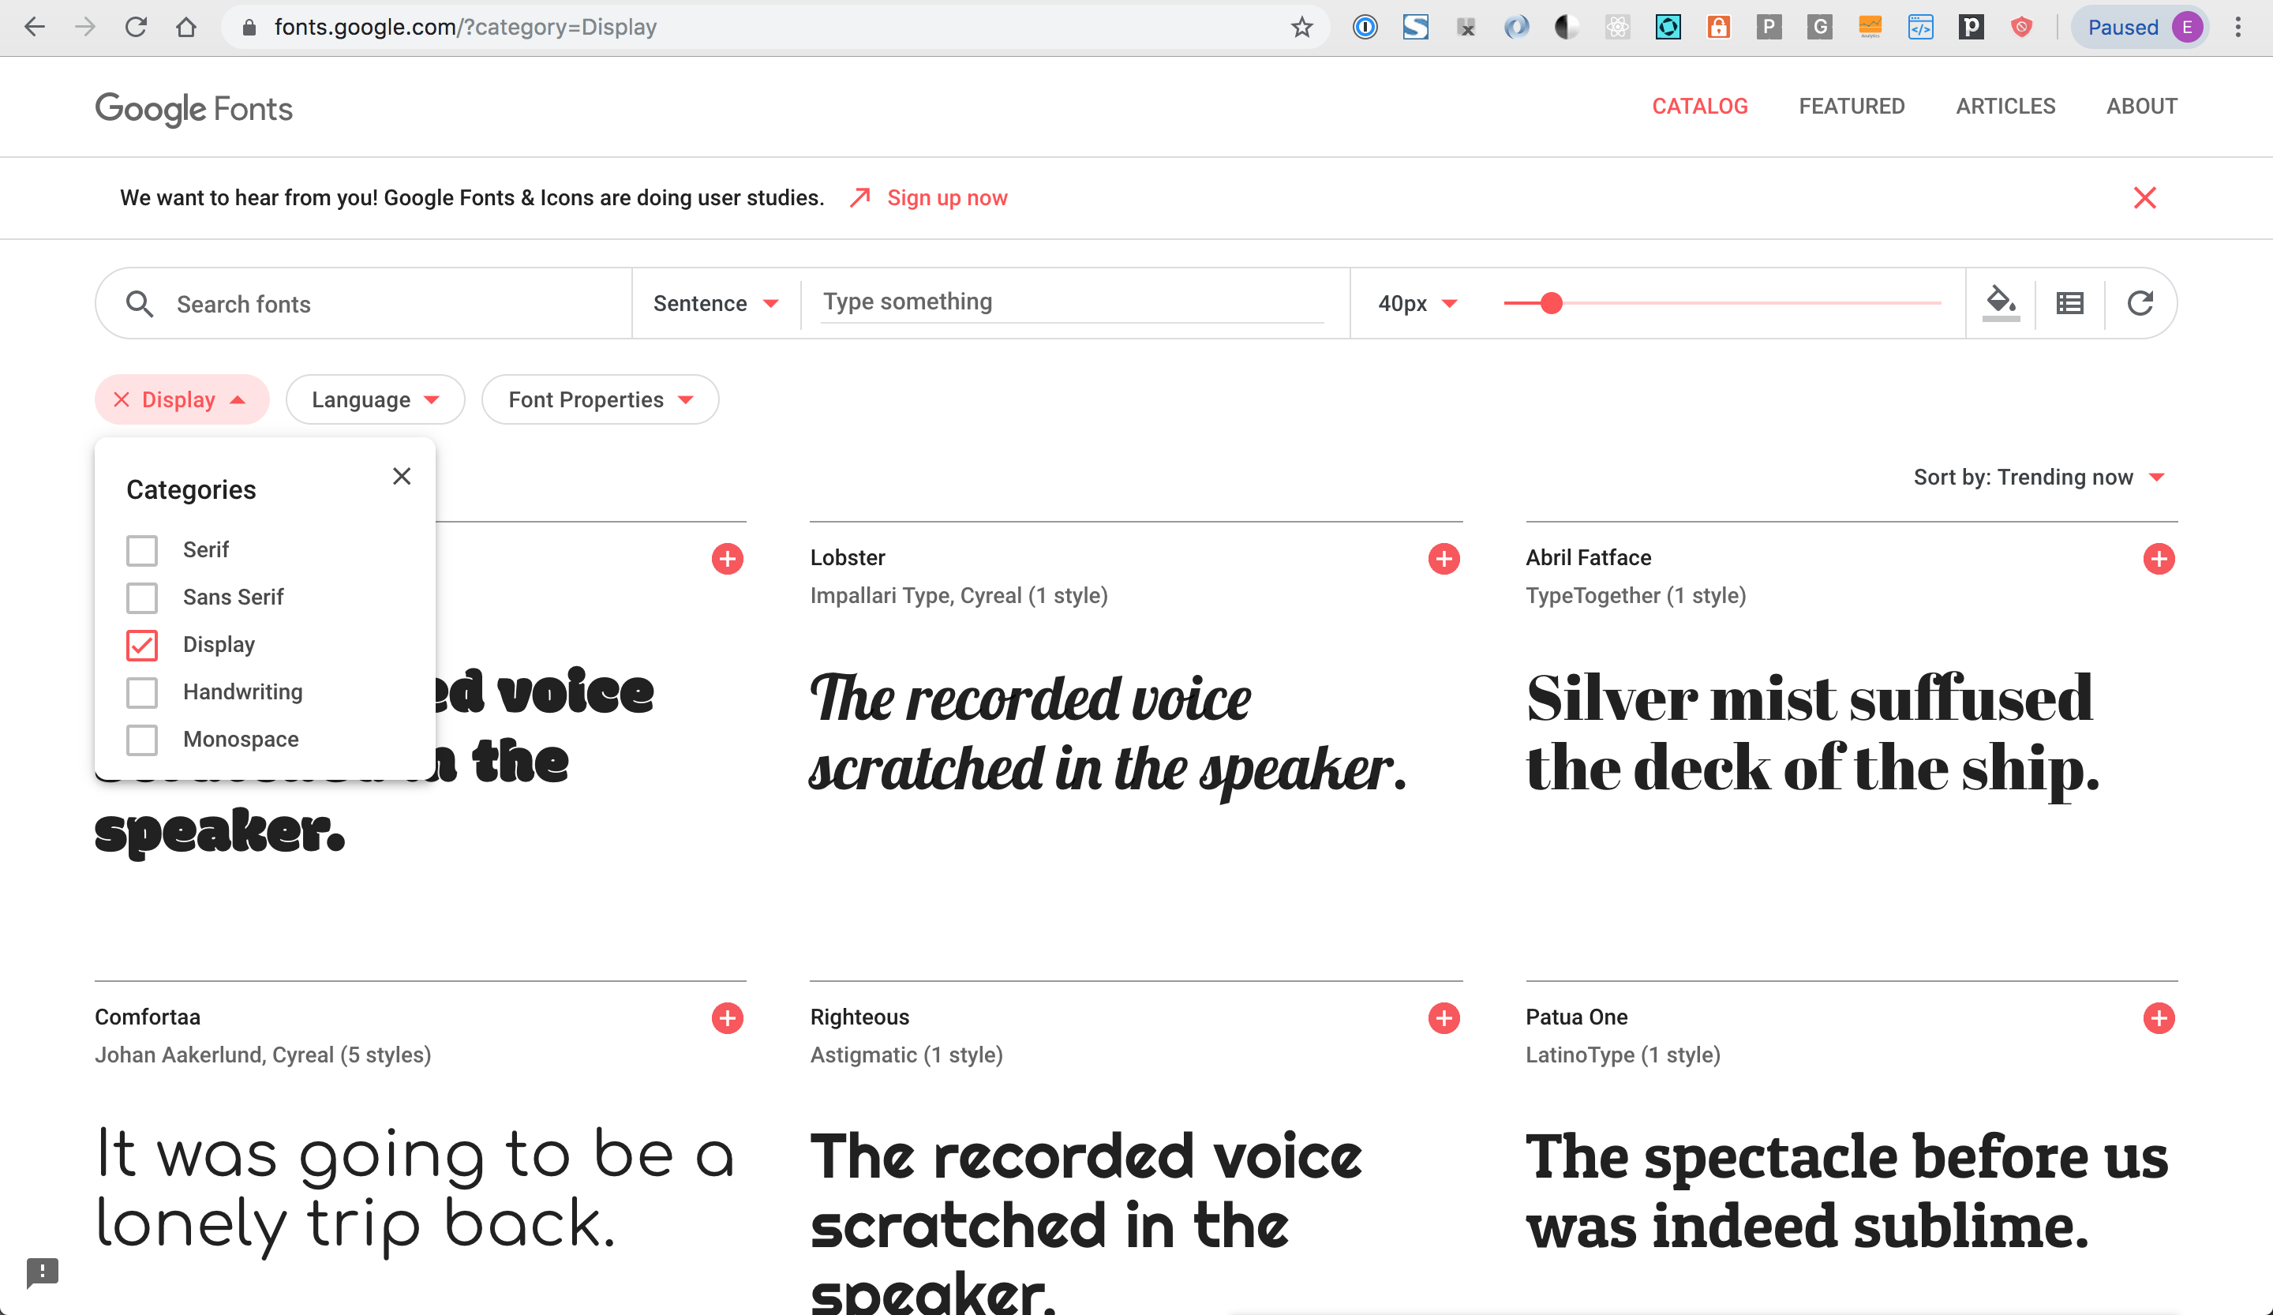Click the search magnifier icon
This screenshot has height=1315, width=2273.
coord(139,304)
